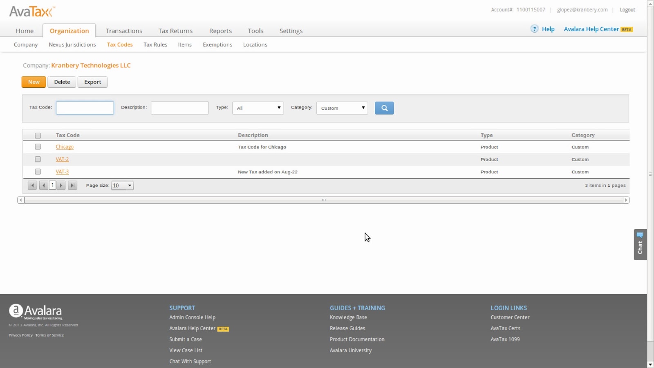654x368 pixels.
Task: Click the vertical page scrollbar thumb
Action: [650, 174]
